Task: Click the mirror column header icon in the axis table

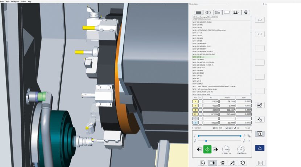Action: [200, 98]
